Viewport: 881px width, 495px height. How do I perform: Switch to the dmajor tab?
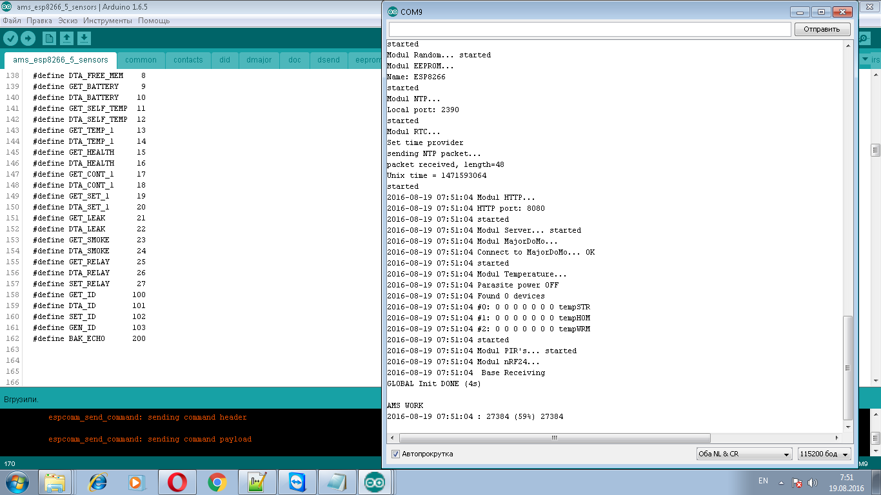tap(259, 60)
